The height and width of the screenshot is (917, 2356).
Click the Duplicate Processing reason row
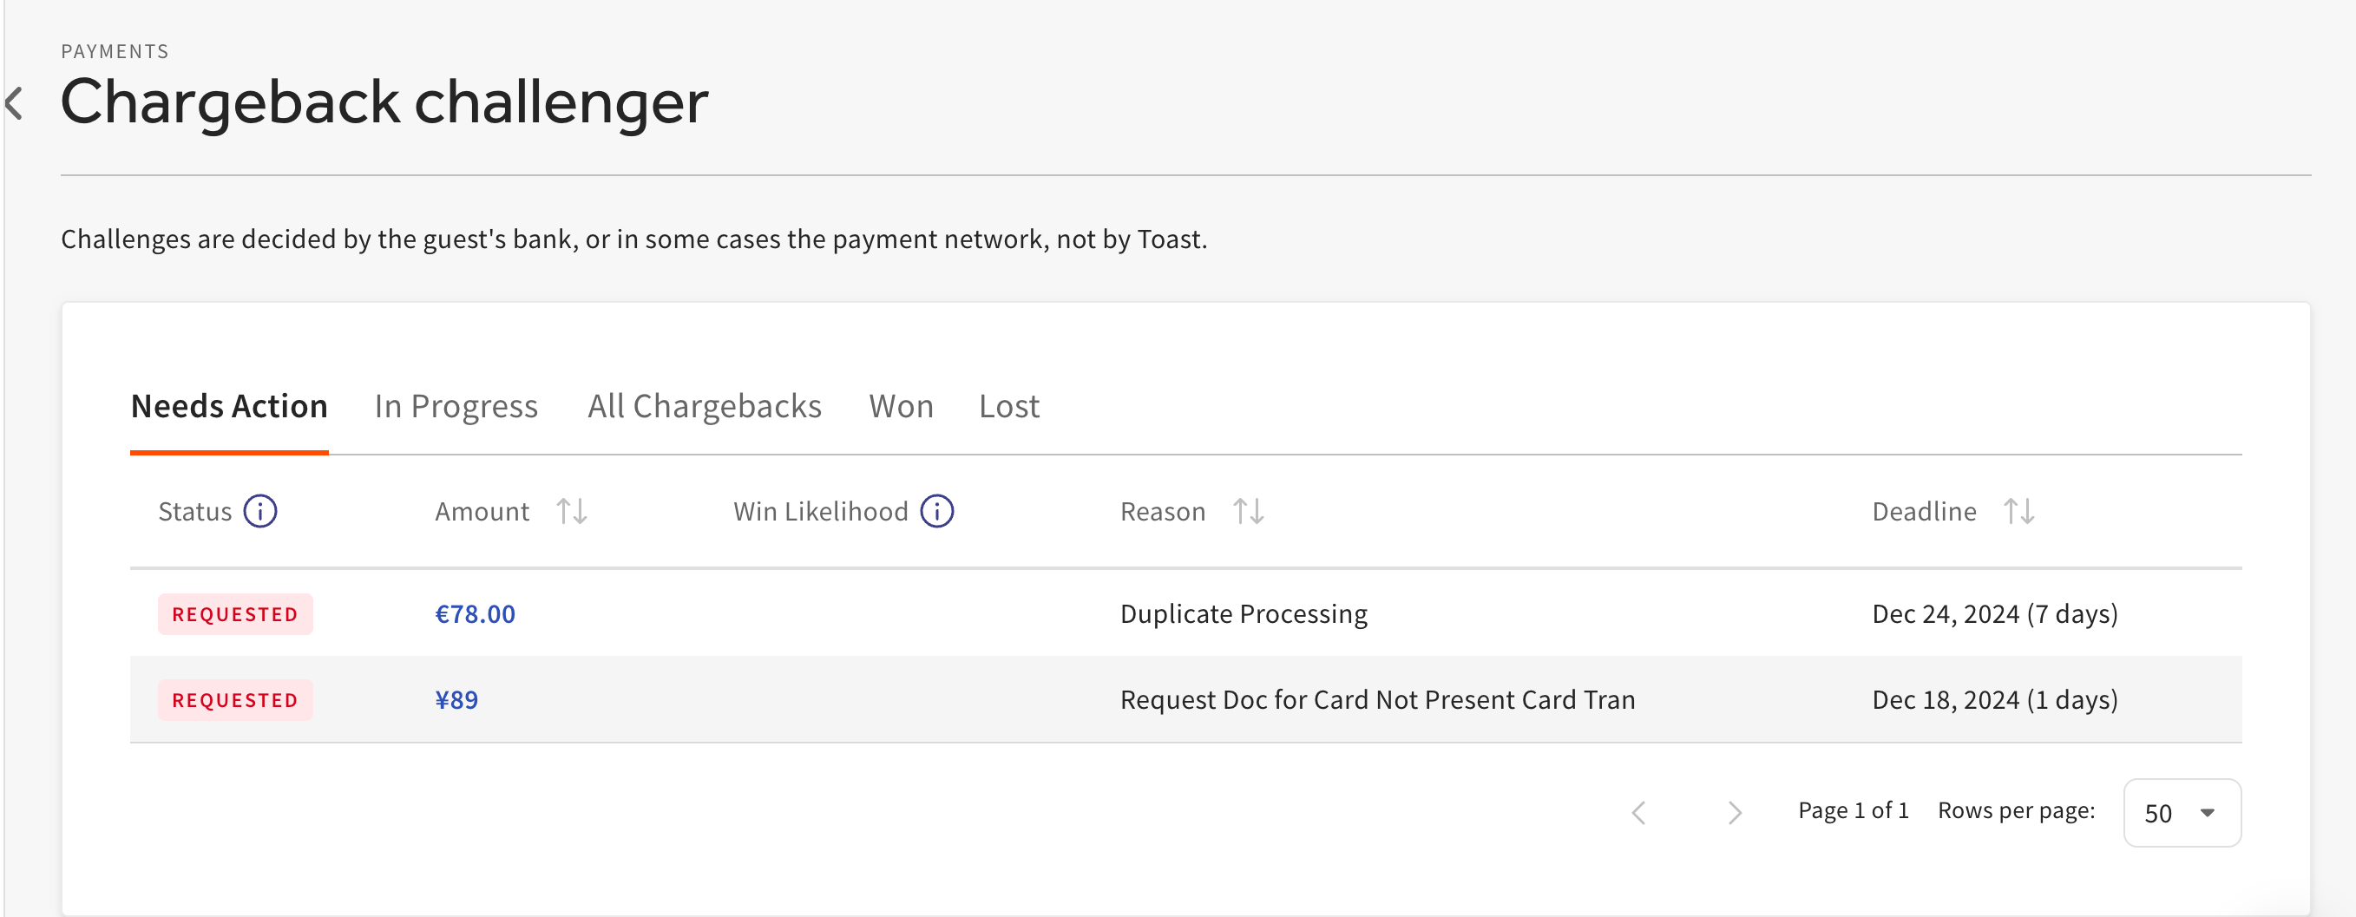tap(1244, 613)
